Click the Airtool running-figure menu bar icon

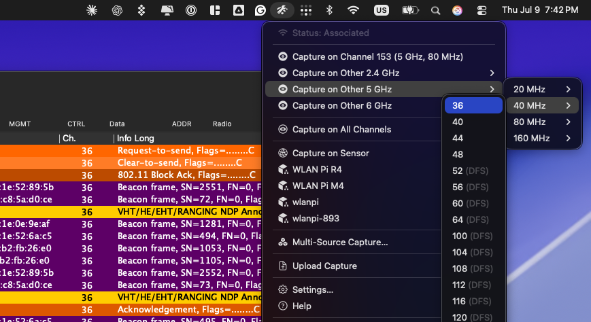[282, 10]
